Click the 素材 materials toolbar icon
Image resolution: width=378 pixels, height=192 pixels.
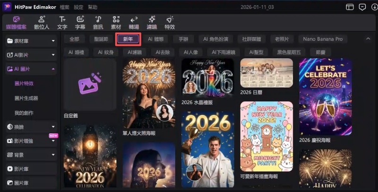click(x=116, y=22)
